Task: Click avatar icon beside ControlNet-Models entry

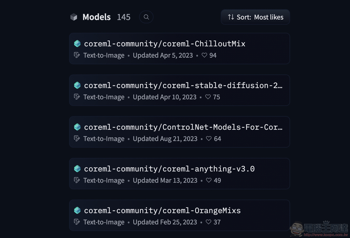Action: tap(77, 127)
